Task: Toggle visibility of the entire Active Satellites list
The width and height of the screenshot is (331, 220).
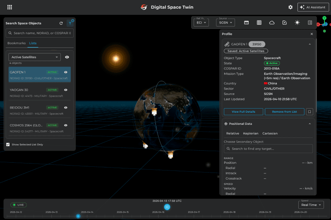Action: [67, 57]
